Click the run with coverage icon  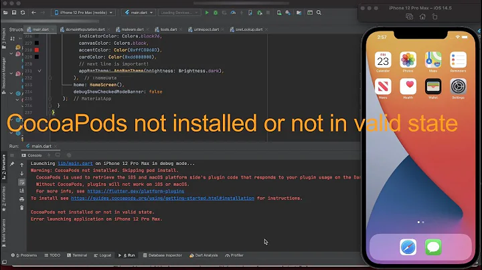pos(224,13)
